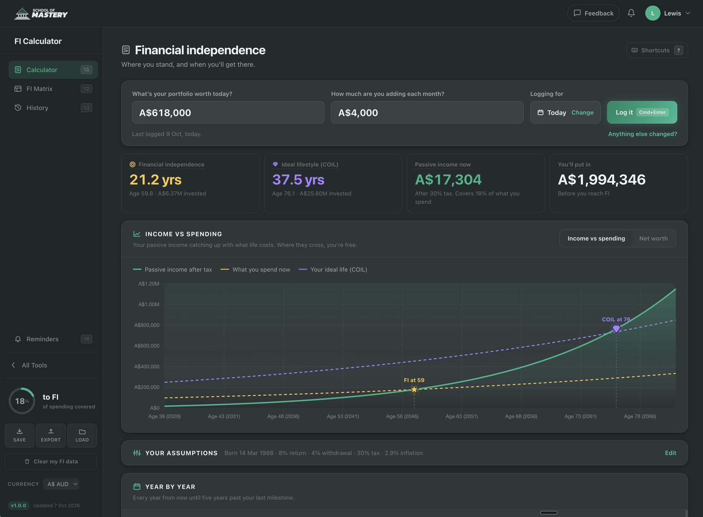703x517 pixels.
Task: Clear my FI data
Action: tap(51, 462)
